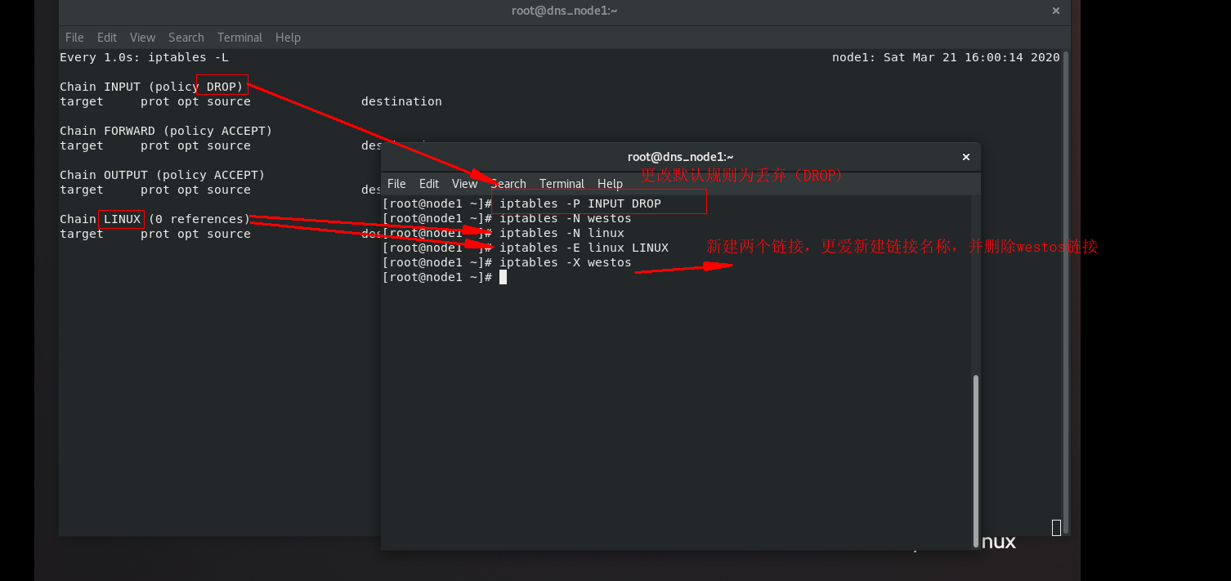This screenshot has width=1231, height=581.
Task: Click 'Chain FORWARD (policy ACCEPT)' line
Action: pyautogui.click(x=166, y=131)
